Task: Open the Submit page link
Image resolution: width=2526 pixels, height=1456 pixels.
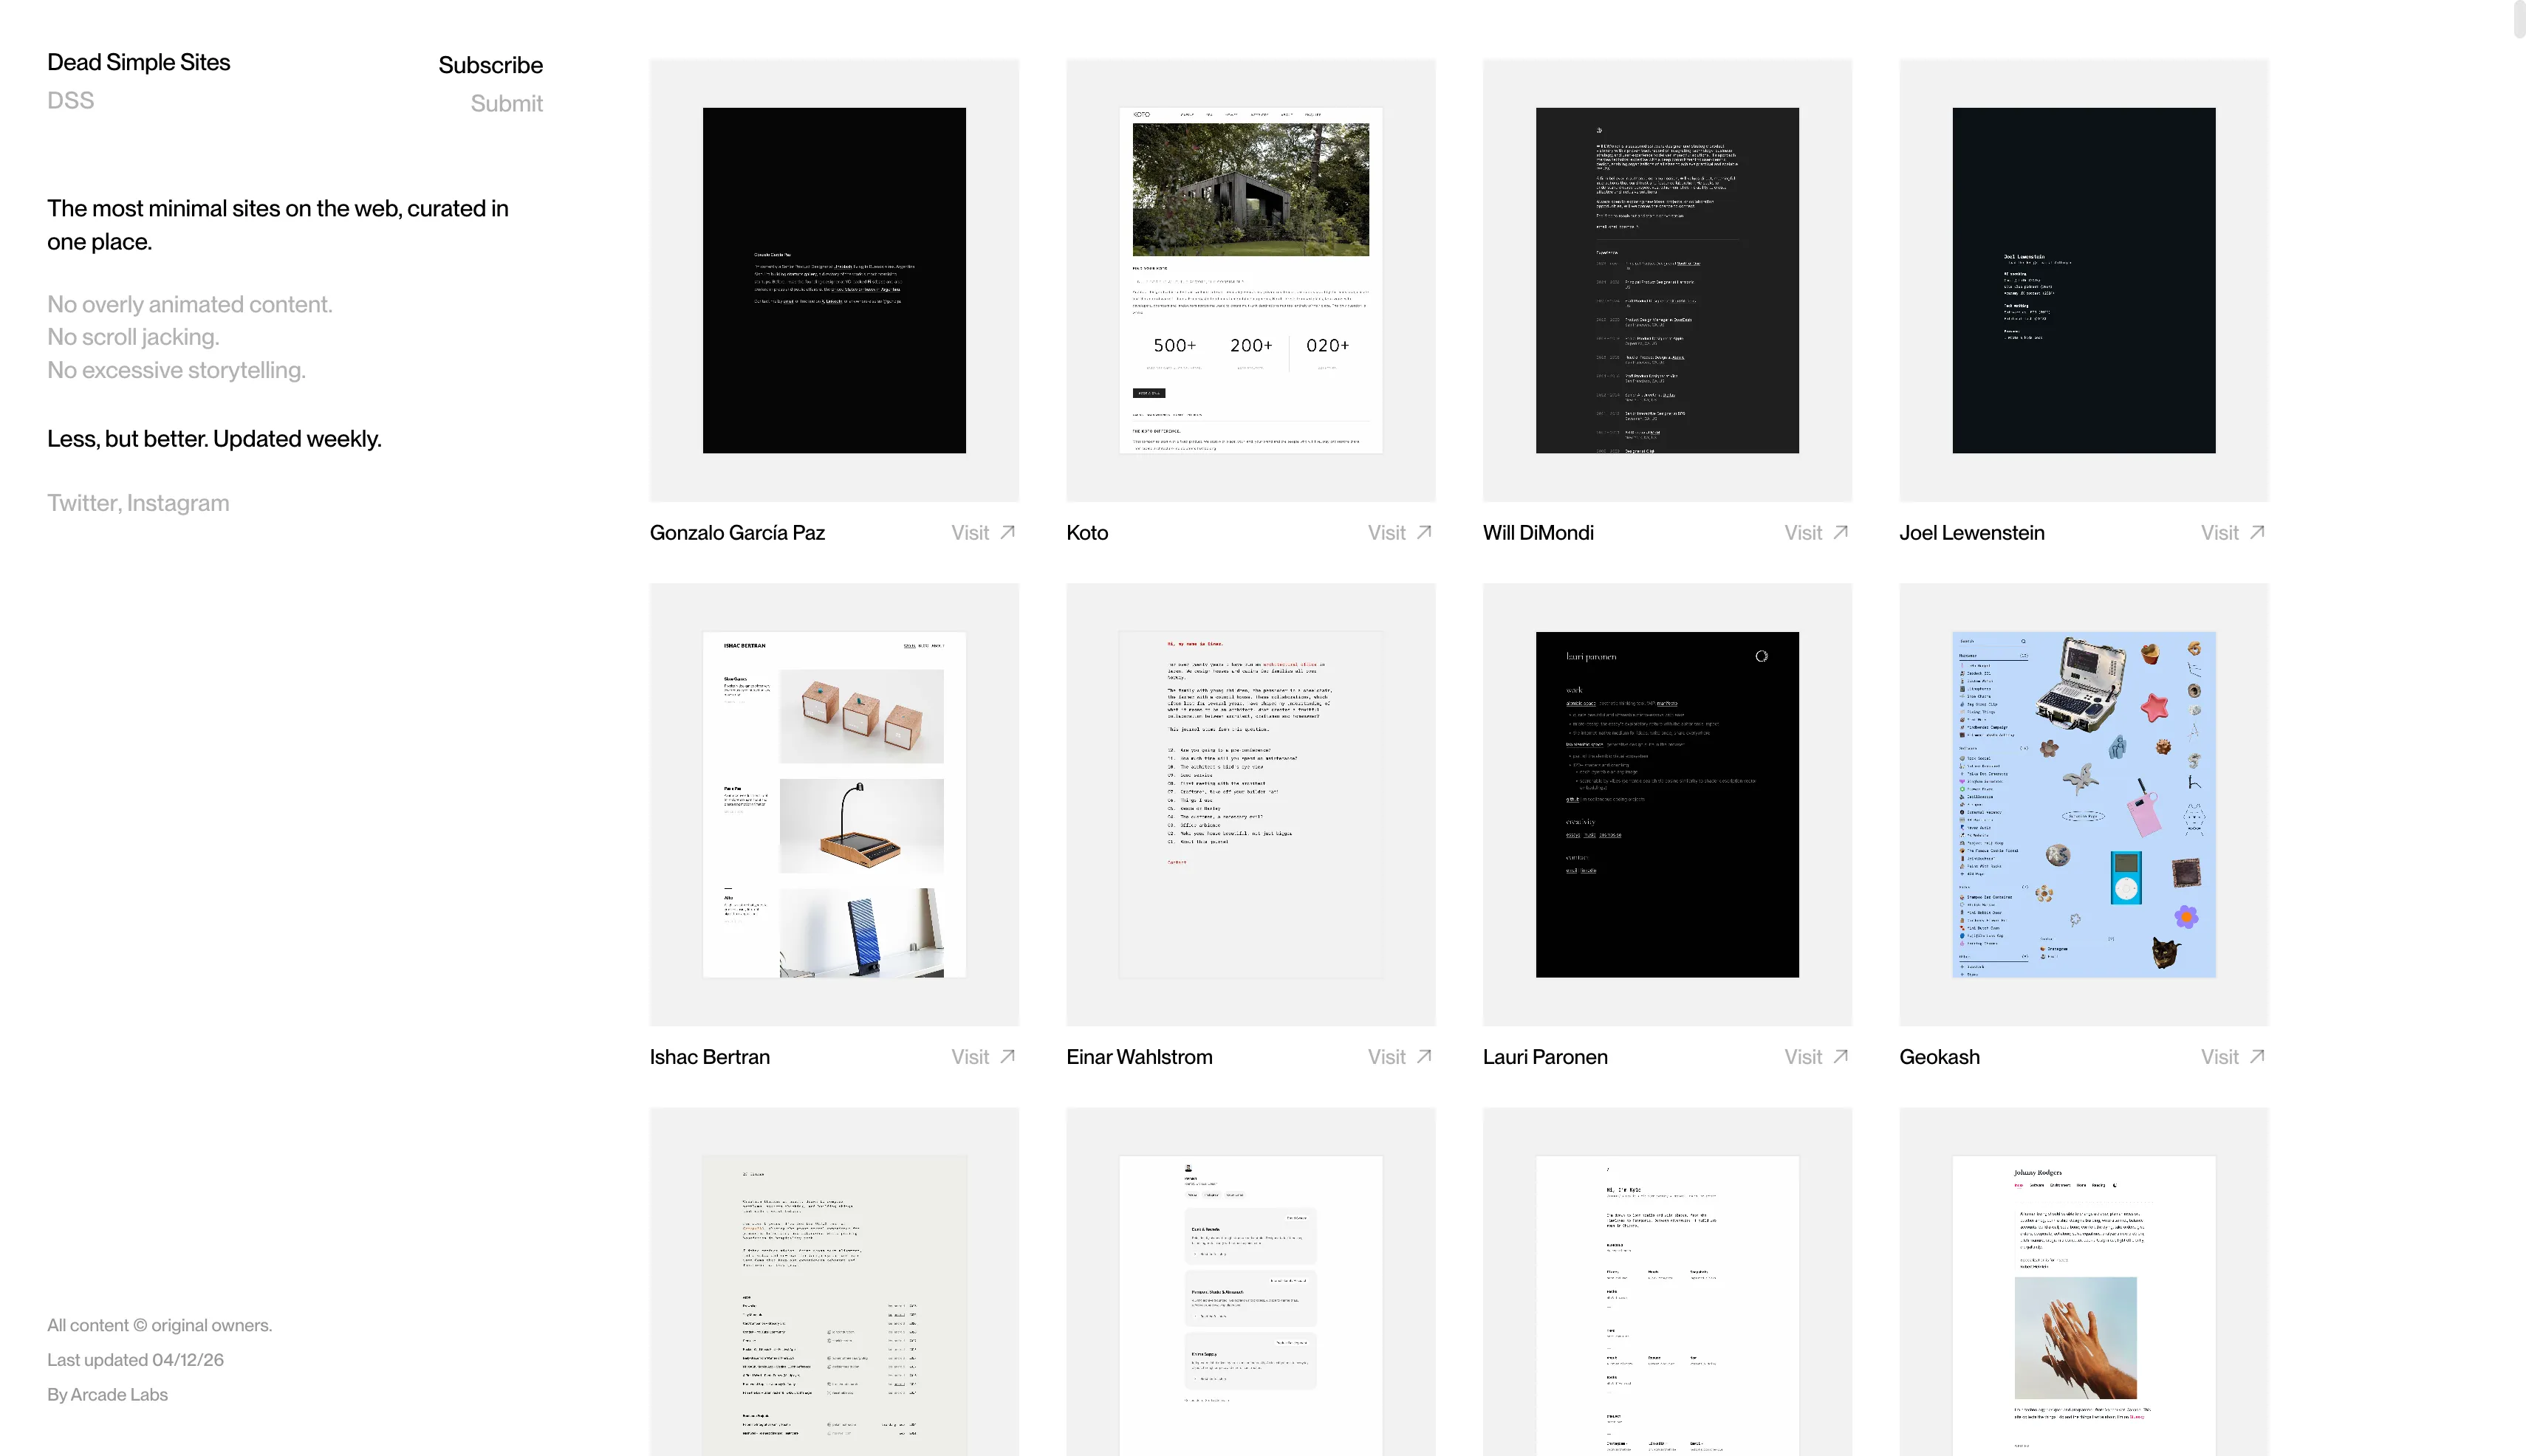Action: [506, 104]
